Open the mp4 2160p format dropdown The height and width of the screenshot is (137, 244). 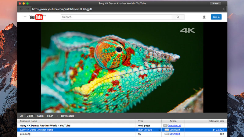[159, 130]
